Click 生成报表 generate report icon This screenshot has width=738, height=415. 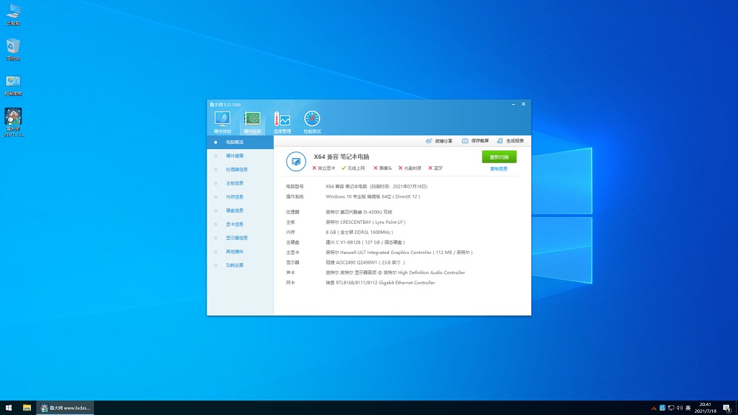click(500, 140)
